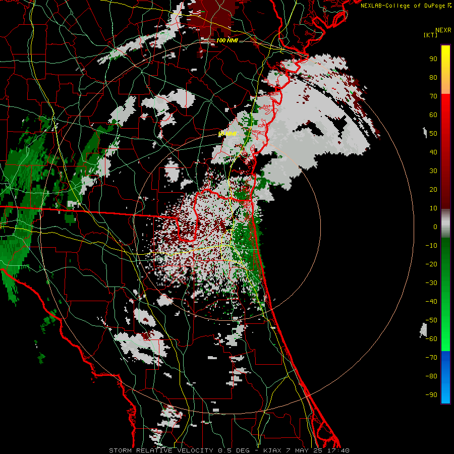Click the -90 value on velocity scale
454x454 pixels.
pos(431,395)
